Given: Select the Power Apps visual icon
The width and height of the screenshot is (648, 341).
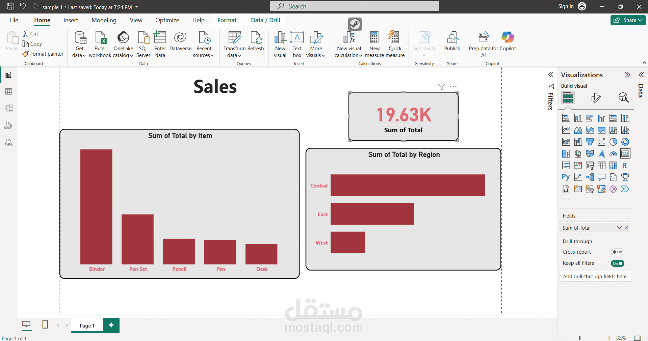Looking at the screenshot, I should click(x=613, y=189).
